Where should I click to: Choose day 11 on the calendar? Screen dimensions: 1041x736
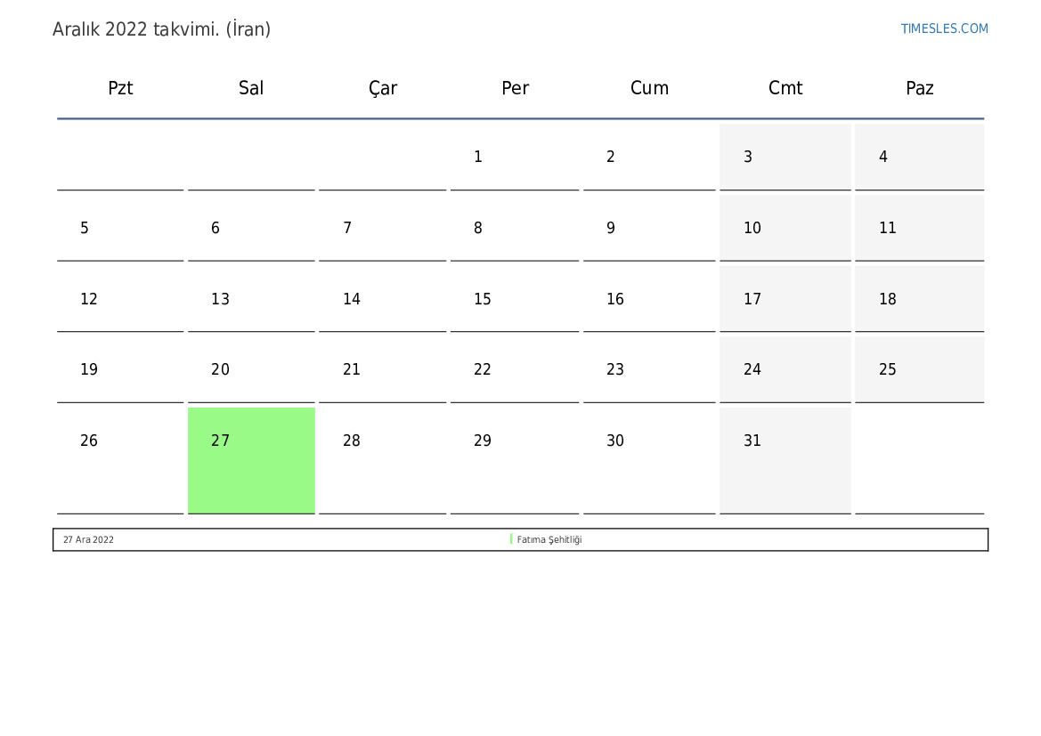coord(888,228)
